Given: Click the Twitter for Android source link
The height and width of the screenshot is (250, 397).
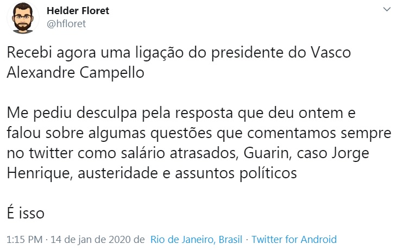Looking at the screenshot, I should coord(294,239).
